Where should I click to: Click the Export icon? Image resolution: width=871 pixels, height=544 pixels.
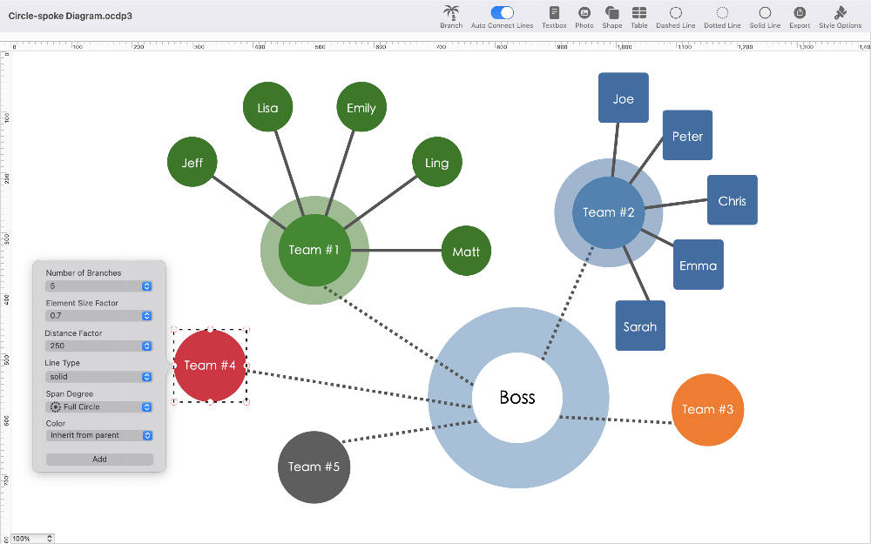click(x=800, y=12)
